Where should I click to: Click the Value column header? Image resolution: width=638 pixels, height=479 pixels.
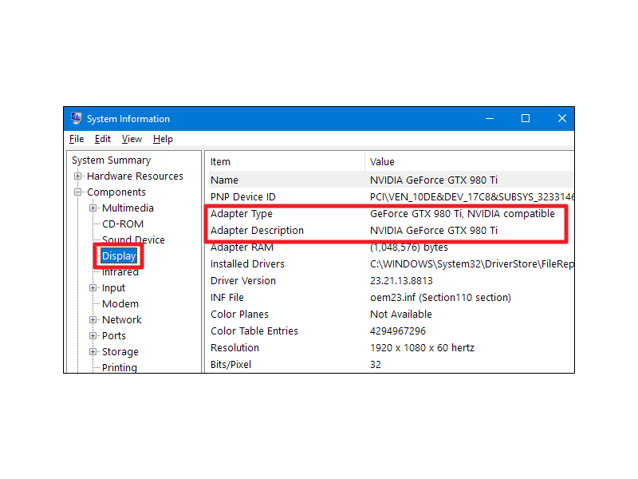(470, 162)
